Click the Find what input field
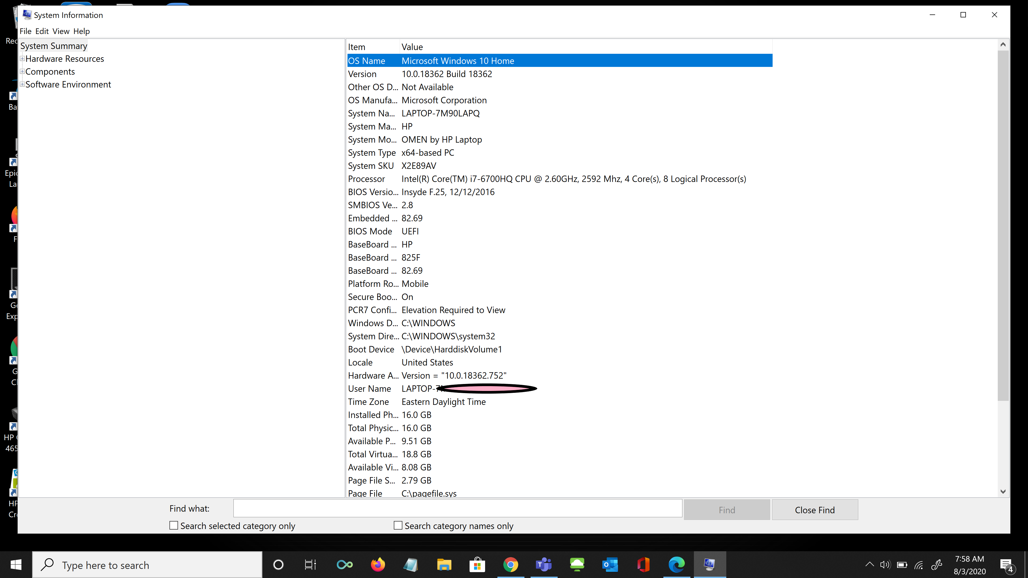The width and height of the screenshot is (1028, 578). (458, 508)
